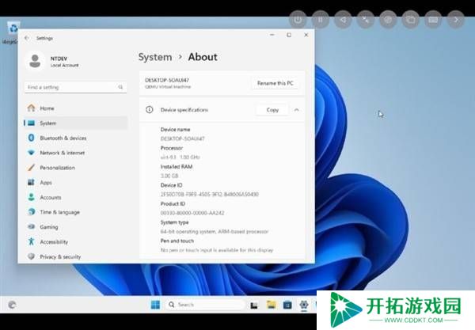Go back using the Settings back arrow
The image size is (475, 330).
coord(27,38)
